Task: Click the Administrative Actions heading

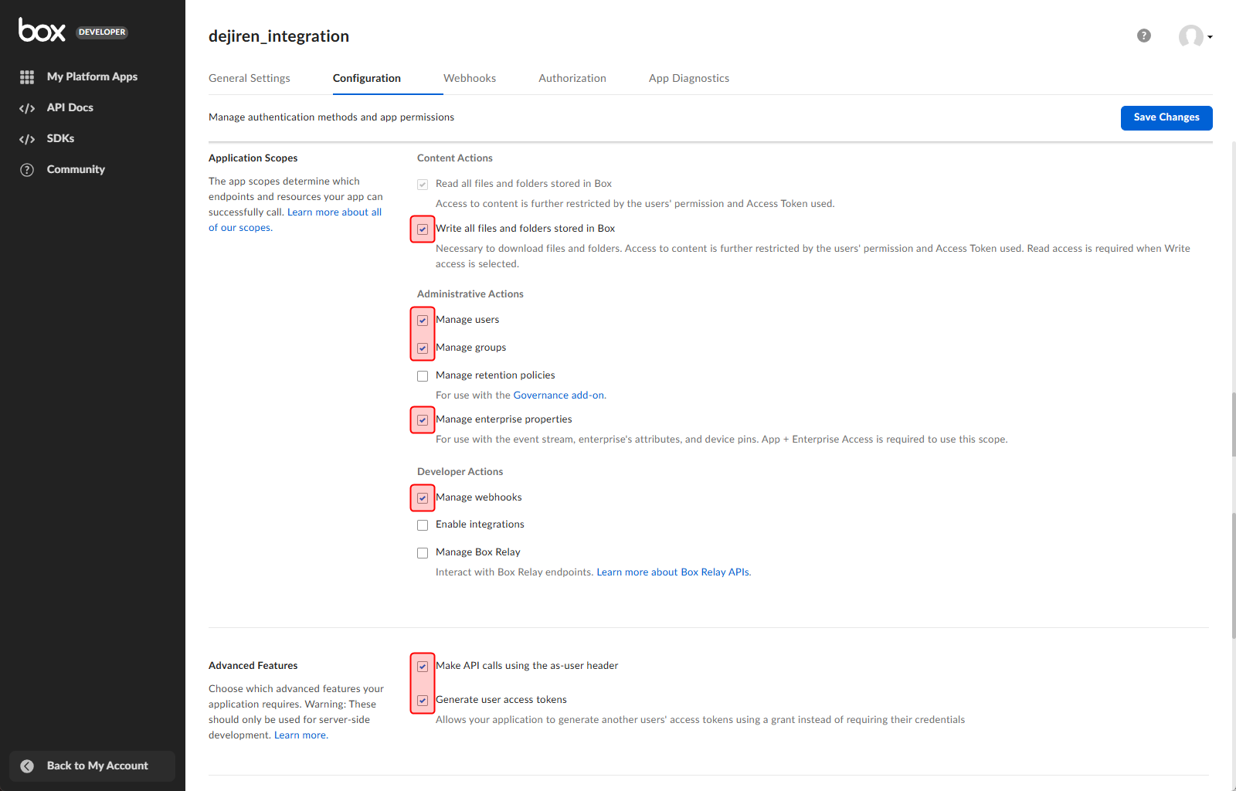Action: (x=470, y=294)
